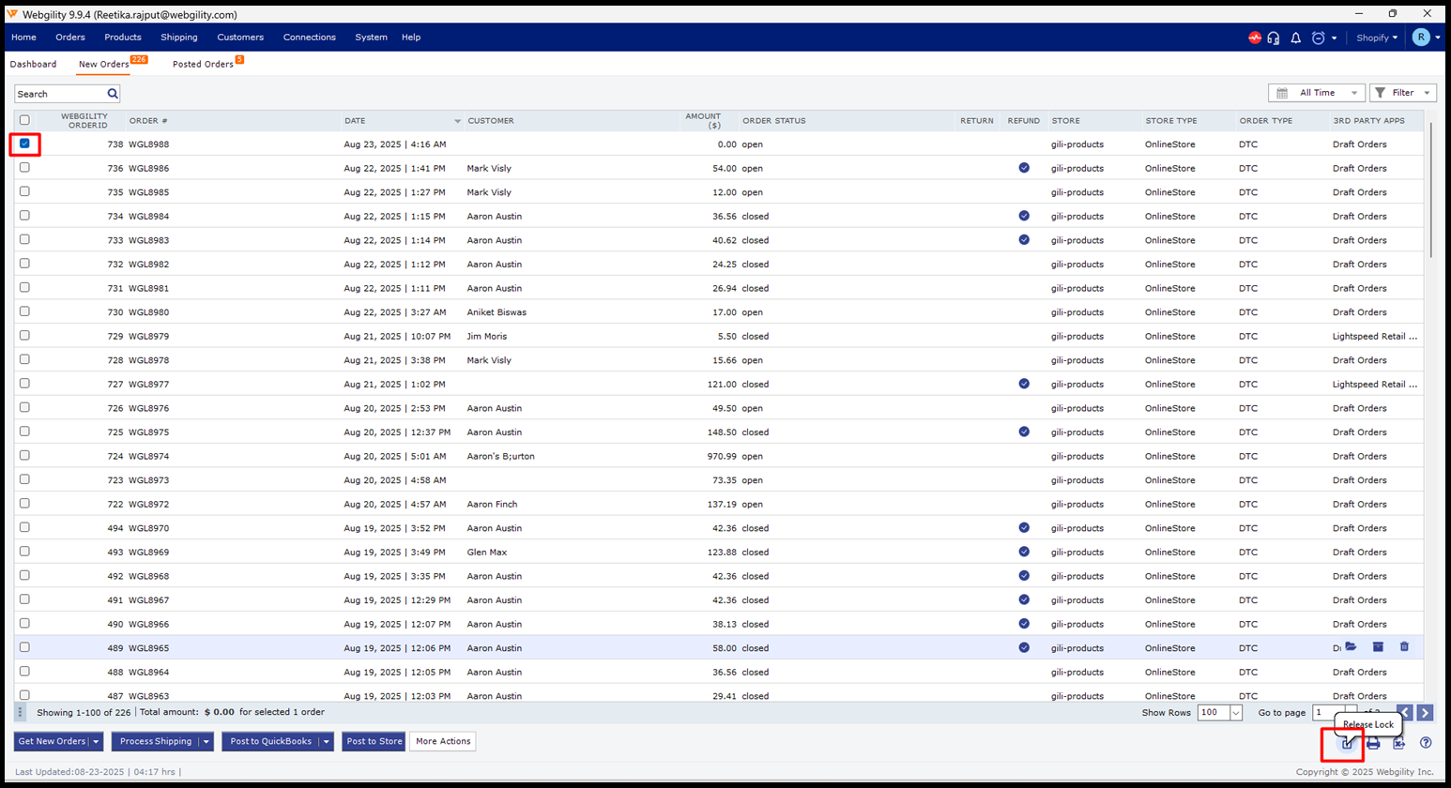The width and height of the screenshot is (1451, 788).
Task: Open the notifications bell
Action: pos(1295,38)
